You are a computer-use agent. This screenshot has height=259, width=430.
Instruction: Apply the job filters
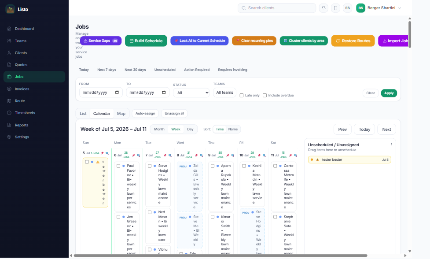pos(389,93)
